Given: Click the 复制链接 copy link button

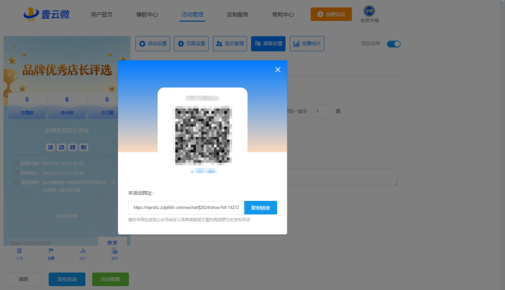Looking at the screenshot, I should [261, 208].
